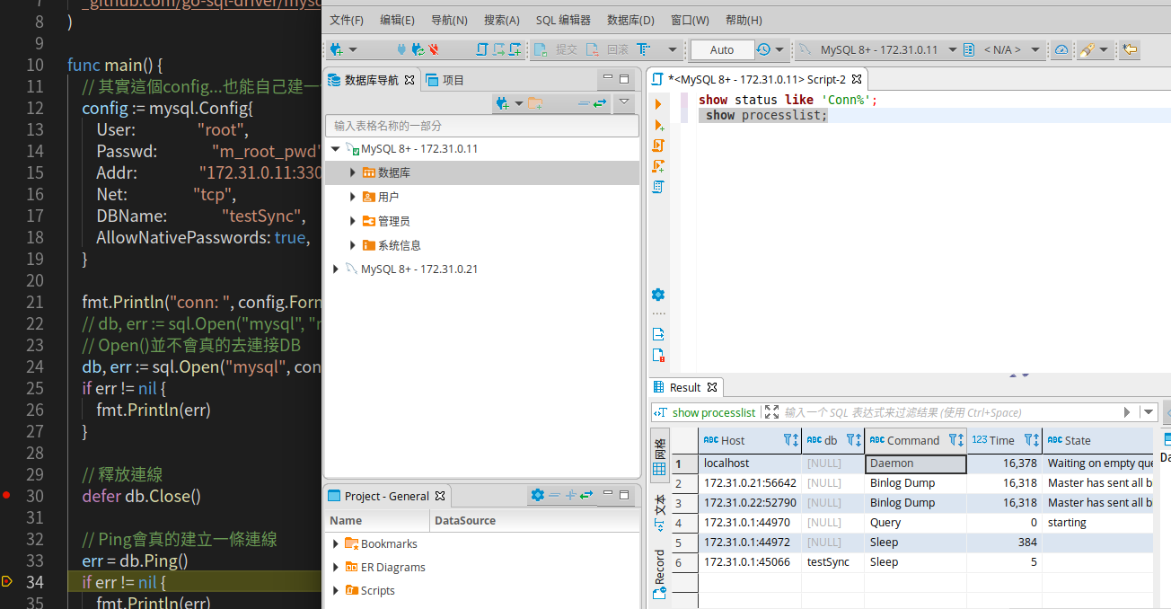Execute SQL statement with the orange play icon
Viewport: 1171px width, 609px height.
pyautogui.click(x=658, y=104)
